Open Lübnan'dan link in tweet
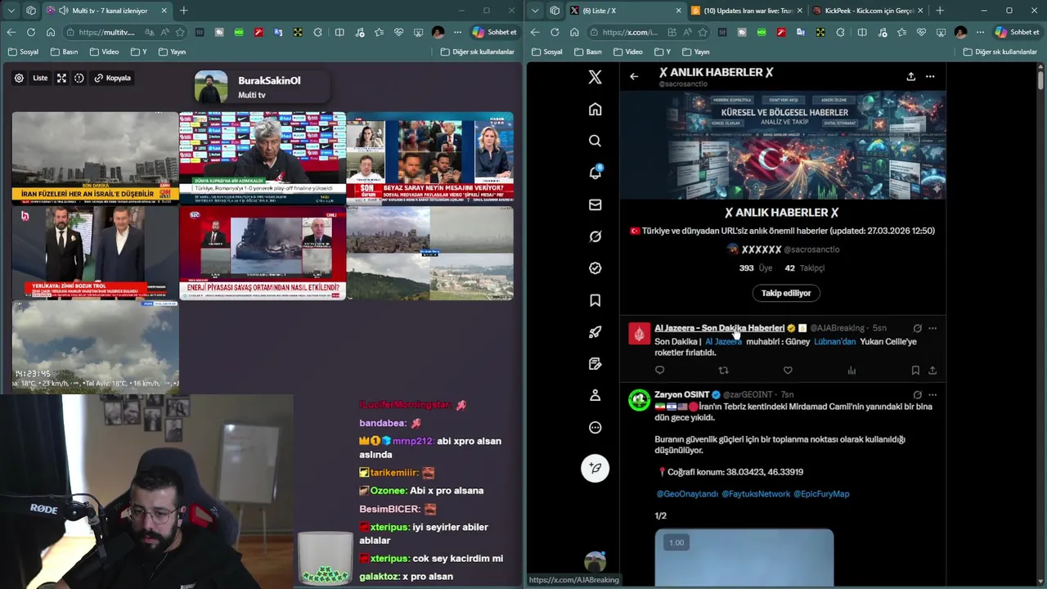Image resolution: width=1047 pixels, height=589 pixels. pos(834,342)
